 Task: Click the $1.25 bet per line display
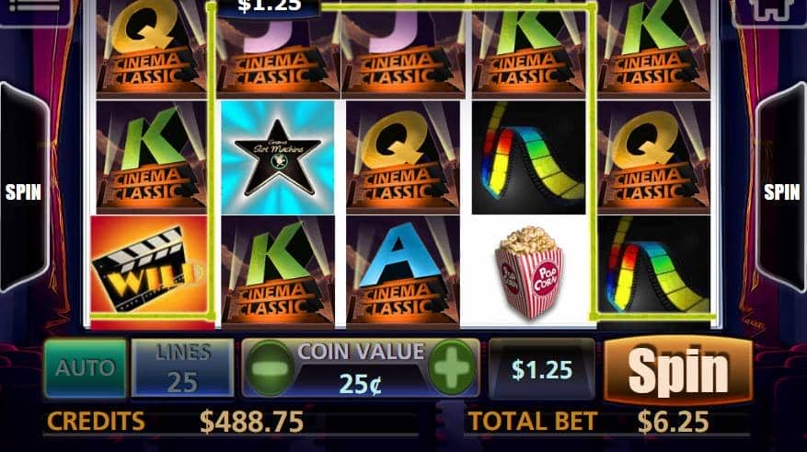[x=541, y=369]
